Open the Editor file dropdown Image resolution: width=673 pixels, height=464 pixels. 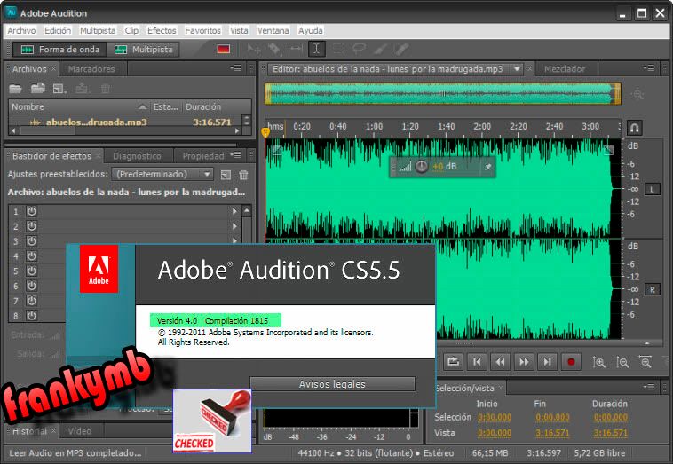pyautogui.click(x=517, y=68)
